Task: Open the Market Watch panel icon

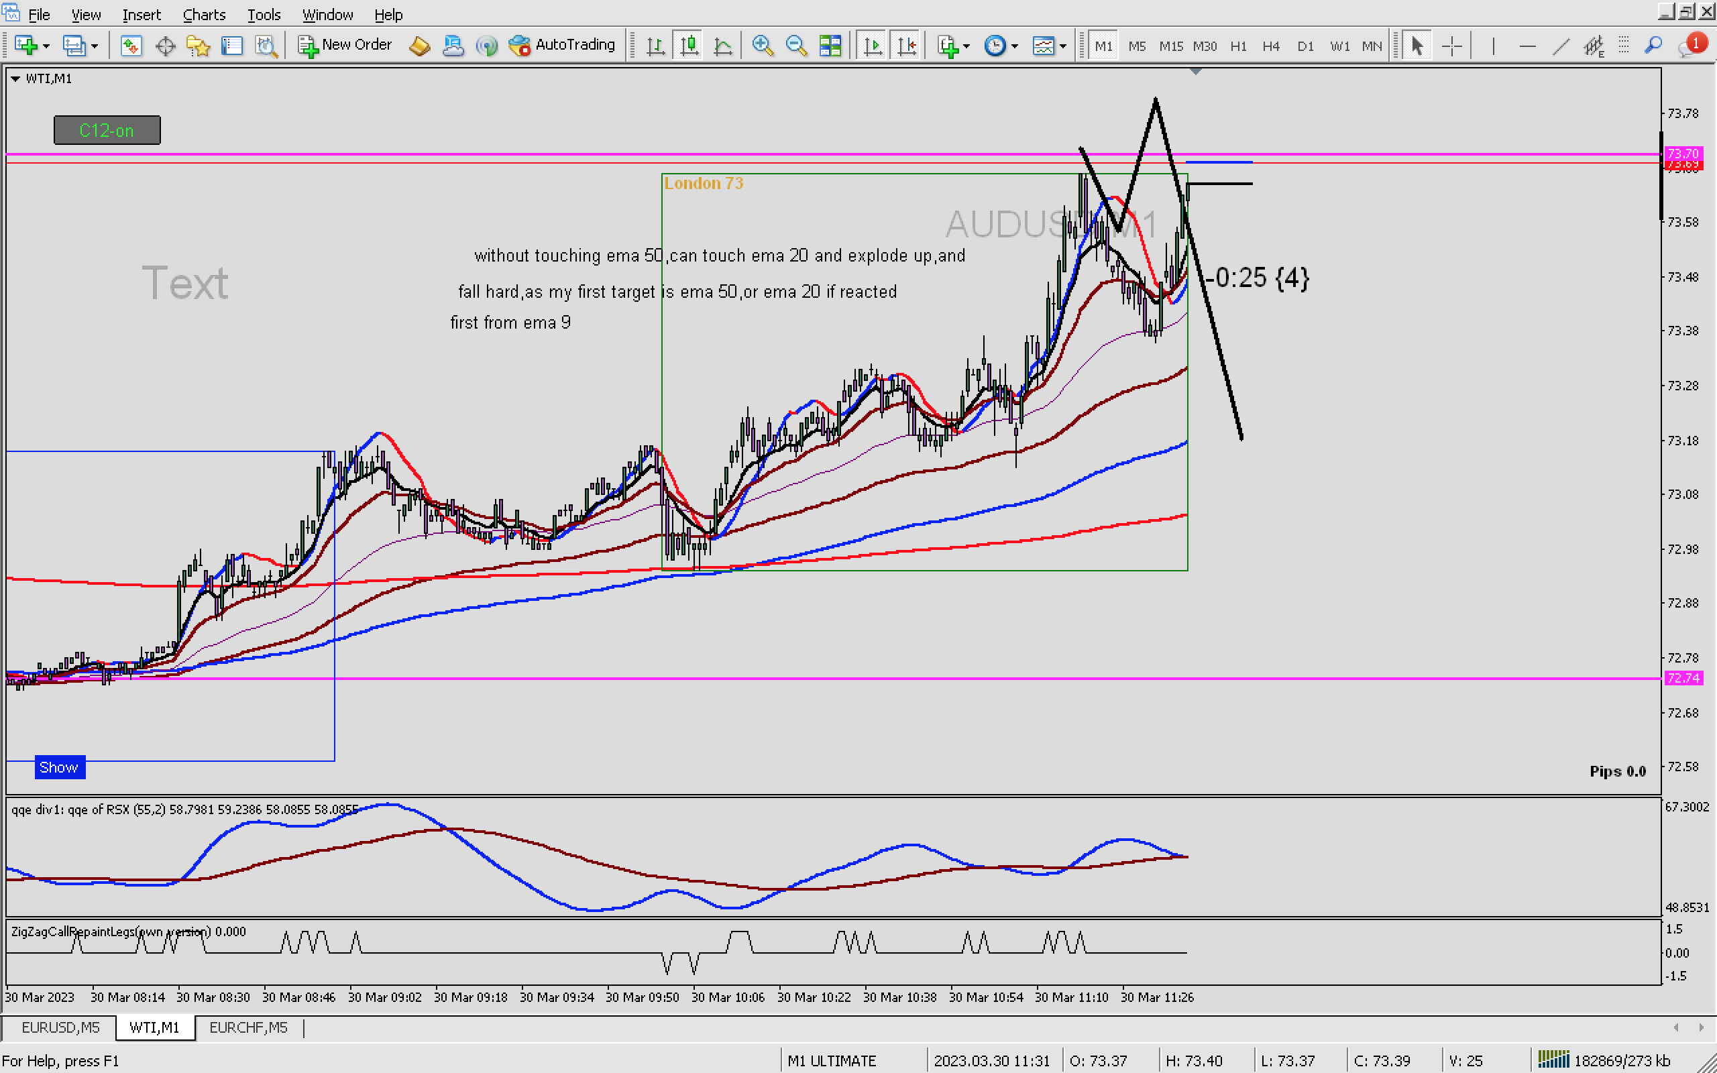Action: [x=131, y=46]
